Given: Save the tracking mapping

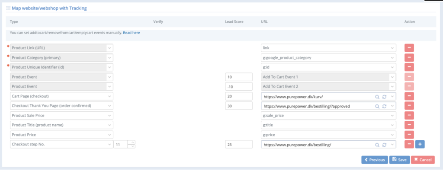Looking at the screenshot, I should click(399, 160).
